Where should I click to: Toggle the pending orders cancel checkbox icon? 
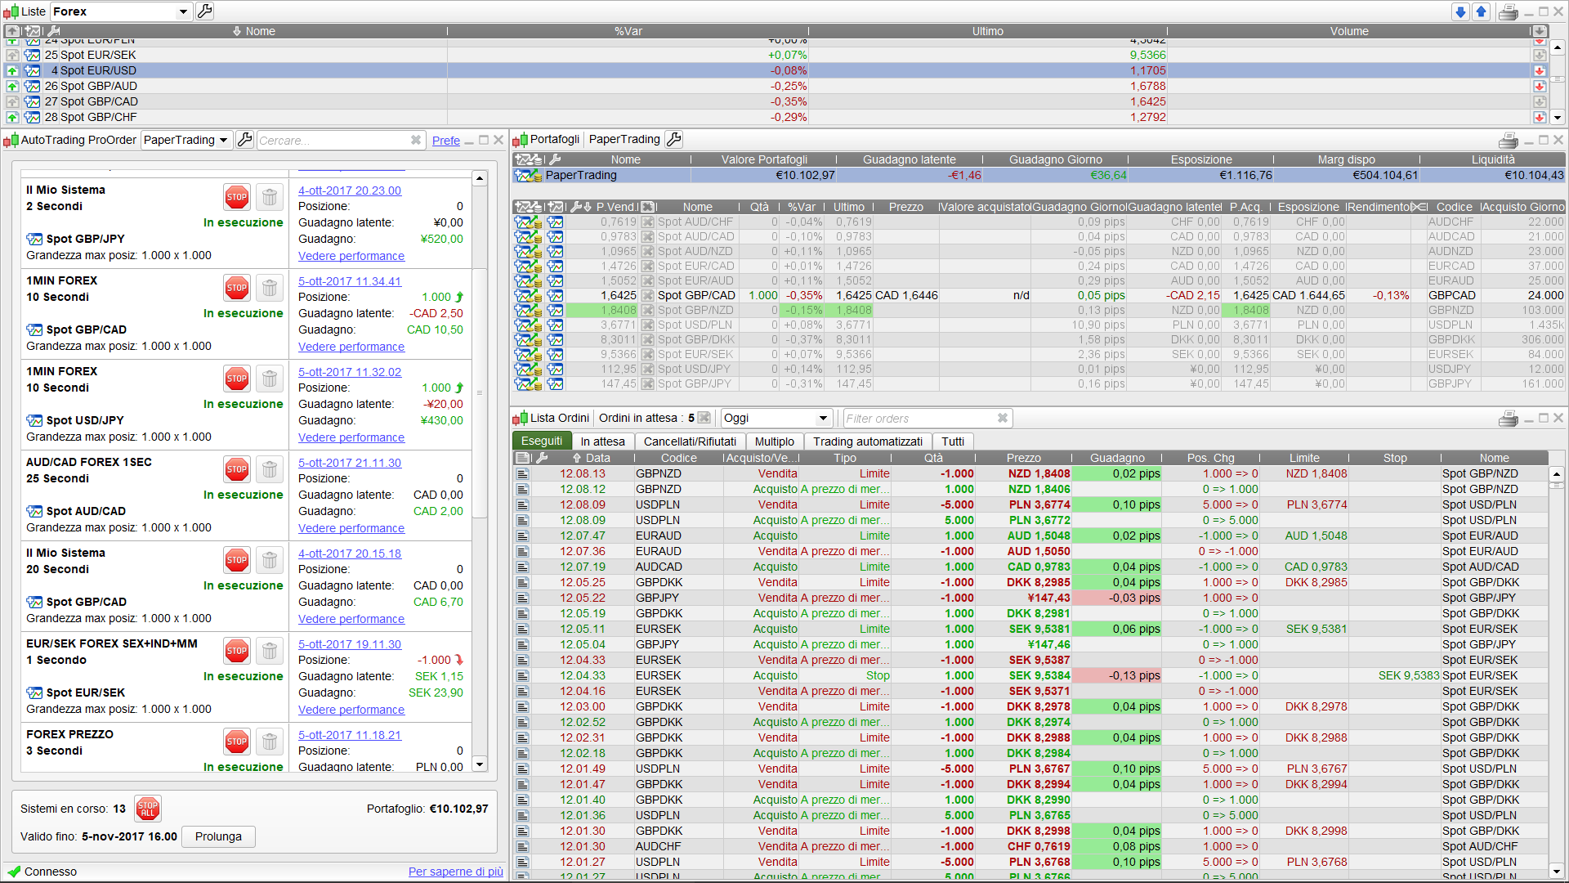click(704, 418)
